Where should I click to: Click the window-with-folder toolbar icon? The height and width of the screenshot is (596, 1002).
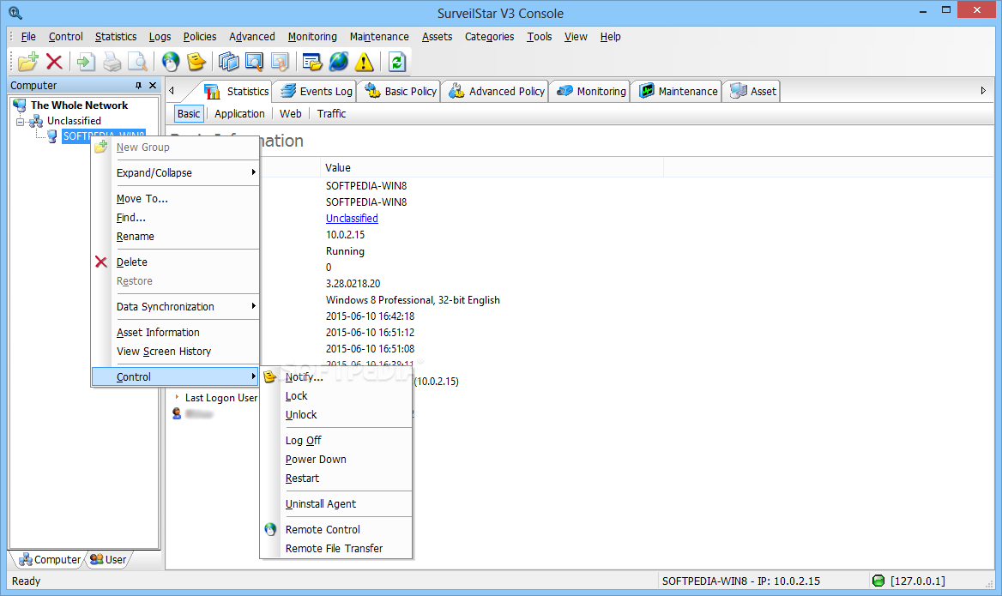click(x=312, y=62)
